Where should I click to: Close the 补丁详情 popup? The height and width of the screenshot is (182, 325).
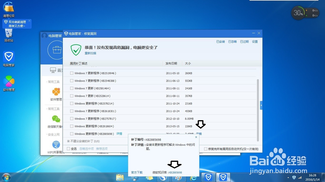tap(196, 137)
